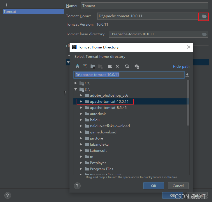Screen dimensions: 212x202
Task: Expand the Potplayer folder arrow
Action: [81, 163]
